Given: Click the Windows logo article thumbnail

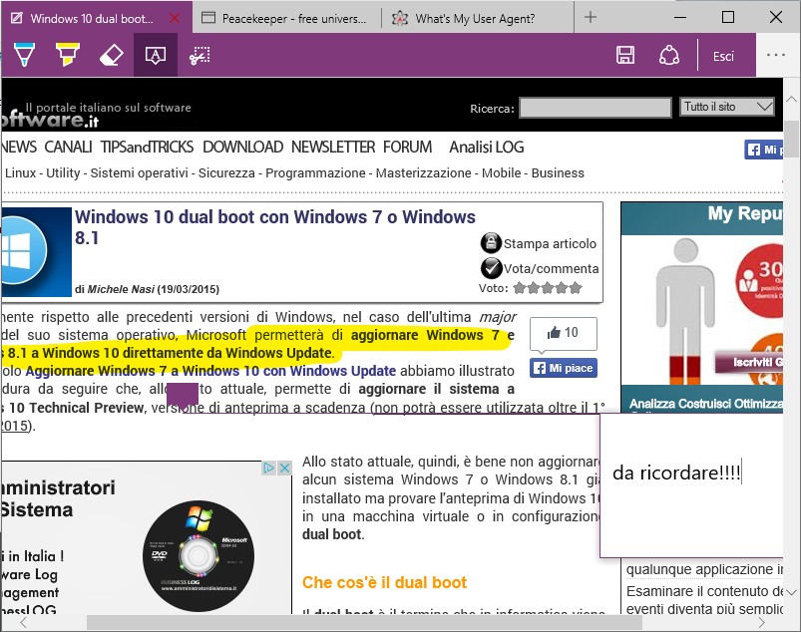Looking at the screenshot, I should [x=36, y=251].
